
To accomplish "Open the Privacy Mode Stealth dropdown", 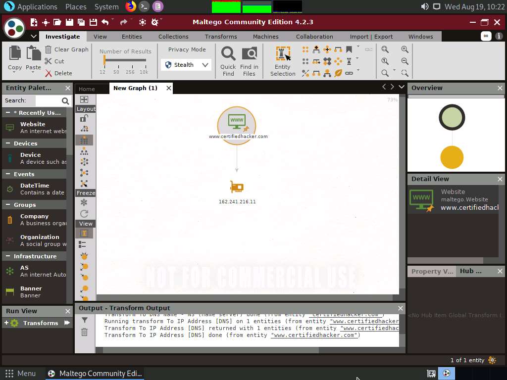I will pos(186,65).
